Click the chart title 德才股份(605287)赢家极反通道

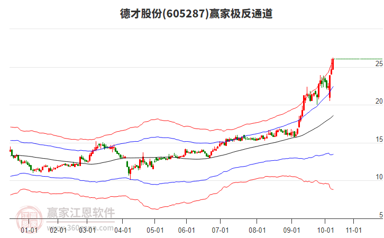pos(196,13)
